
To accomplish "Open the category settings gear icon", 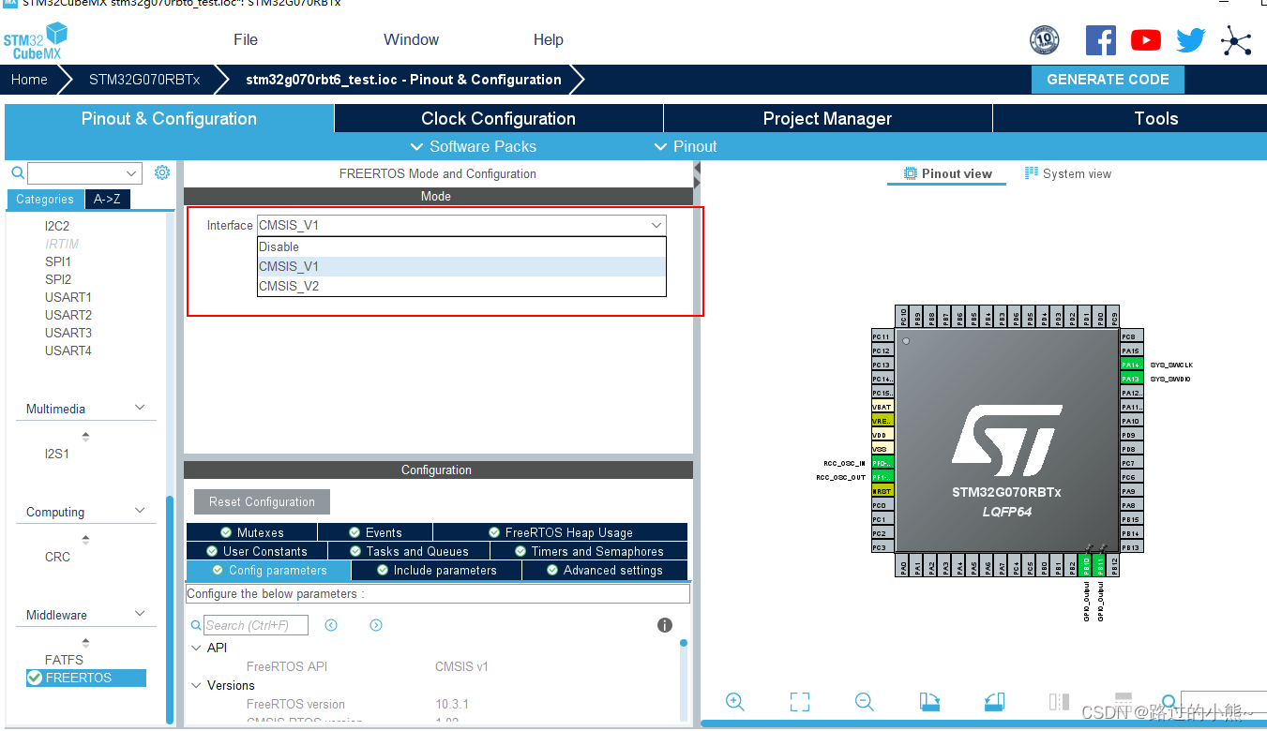I will coord(162,172).
